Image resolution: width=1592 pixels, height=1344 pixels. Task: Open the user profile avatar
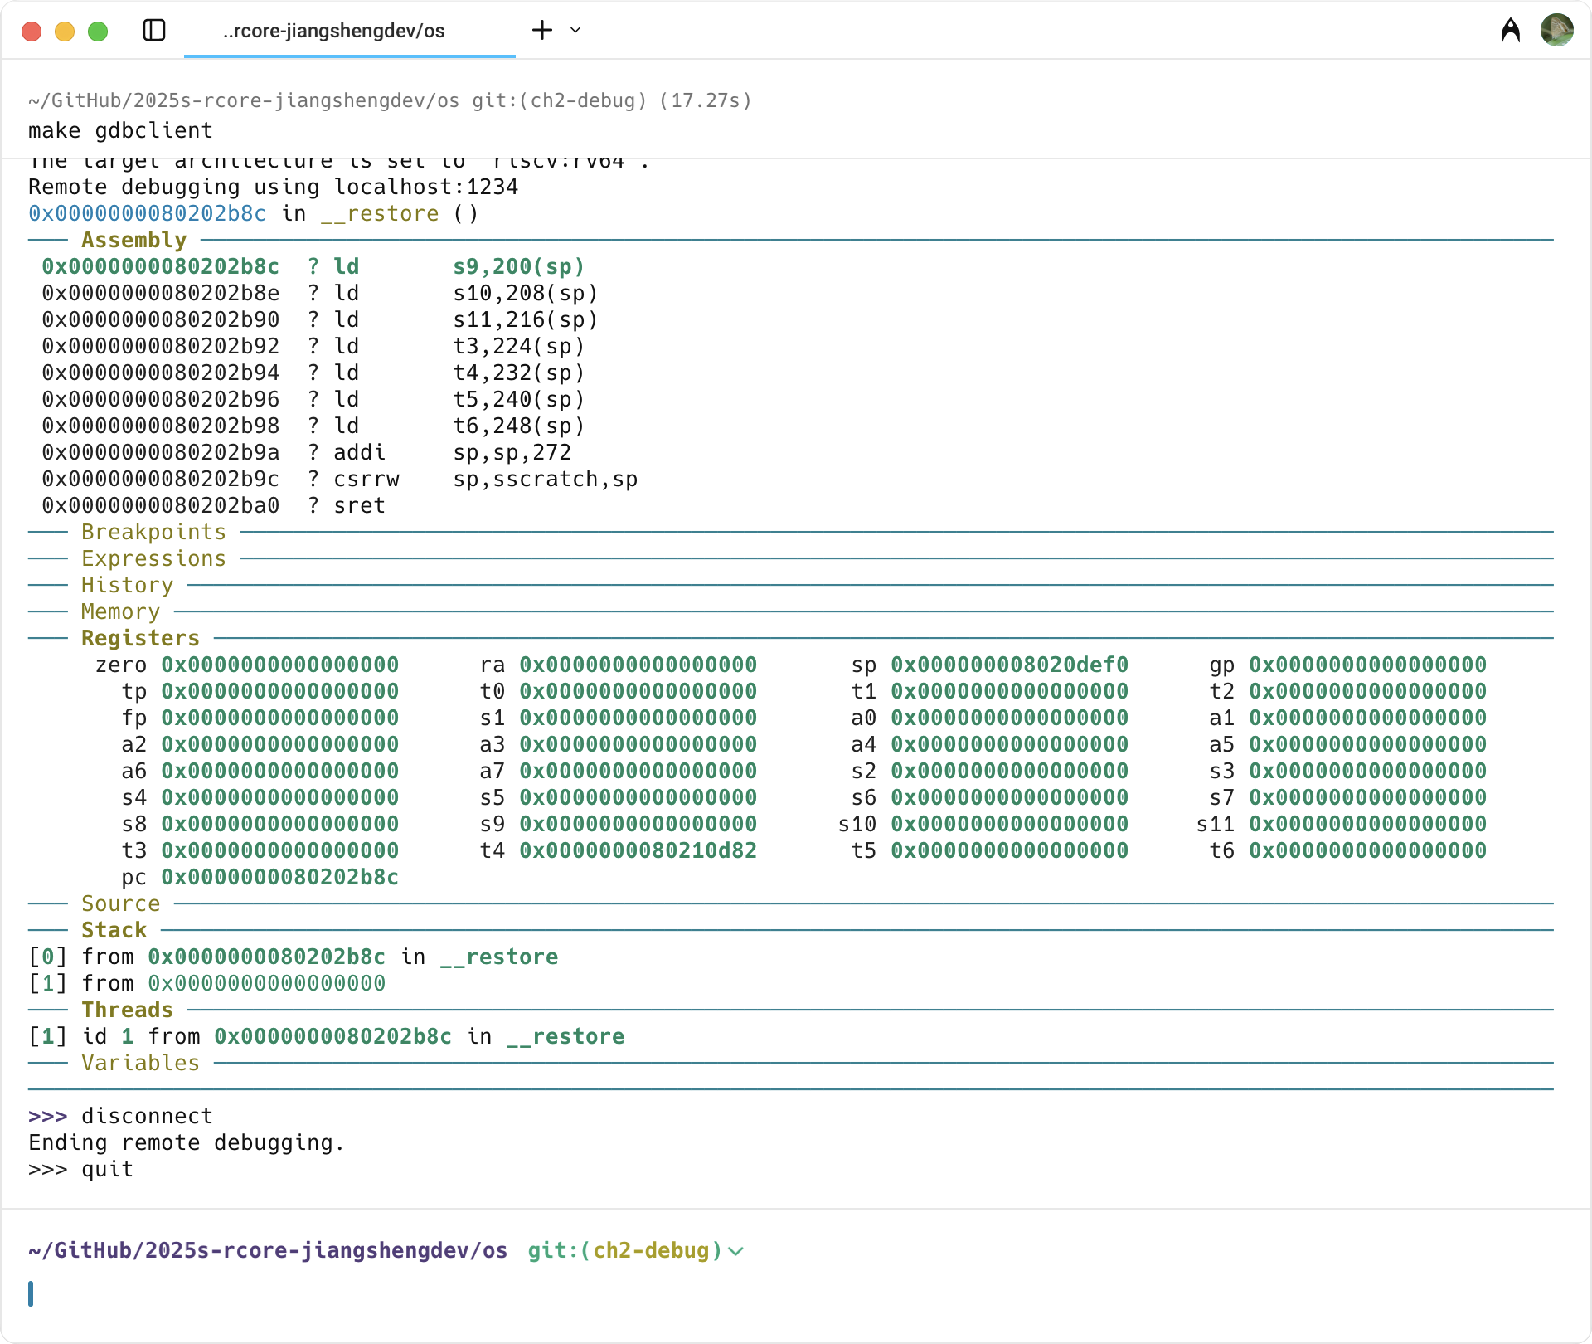click(1556, 31)
